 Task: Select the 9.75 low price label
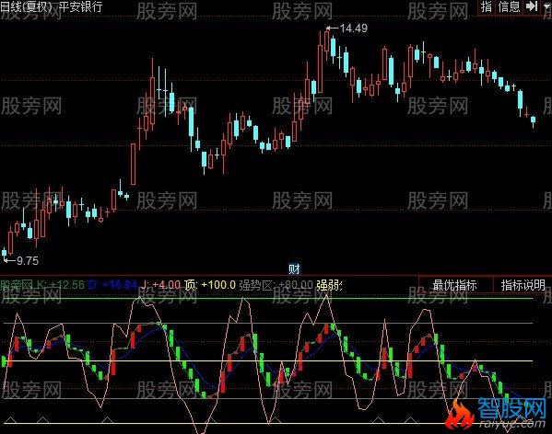tap(28, 261)
